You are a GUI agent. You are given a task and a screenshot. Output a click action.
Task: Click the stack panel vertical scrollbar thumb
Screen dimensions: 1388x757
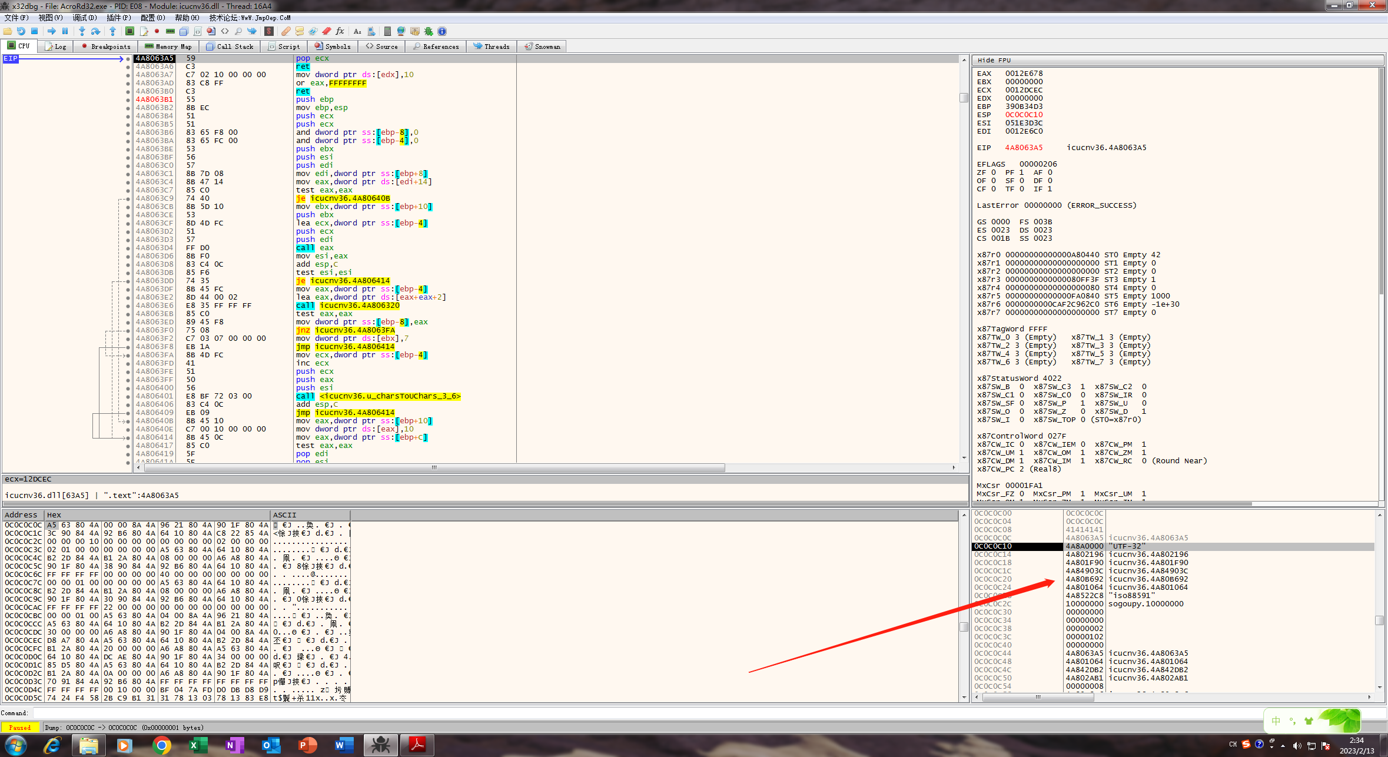click(x=1379, y=620)
